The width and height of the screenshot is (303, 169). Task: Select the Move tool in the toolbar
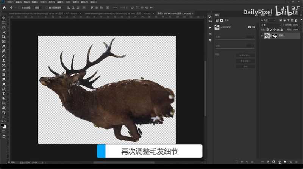point(3,18)
